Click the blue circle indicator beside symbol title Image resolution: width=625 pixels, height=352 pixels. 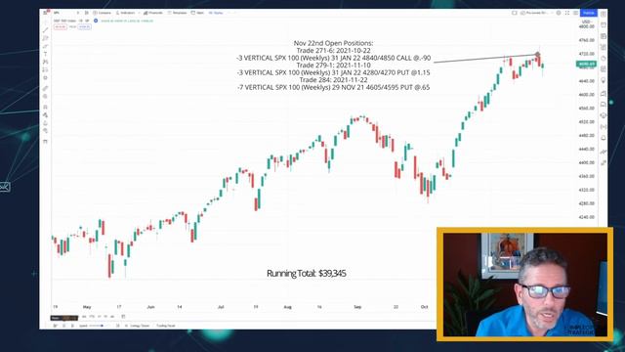point(96,21)
